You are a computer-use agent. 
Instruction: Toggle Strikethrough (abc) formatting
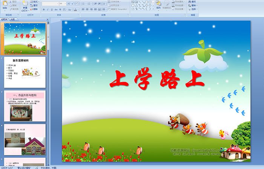(x=56, y=9)
